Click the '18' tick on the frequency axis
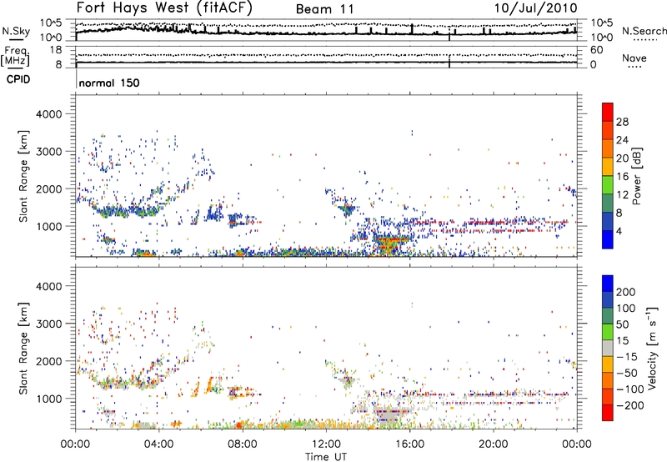Viewport: 667px width, 462px height. tap(56, 50)
